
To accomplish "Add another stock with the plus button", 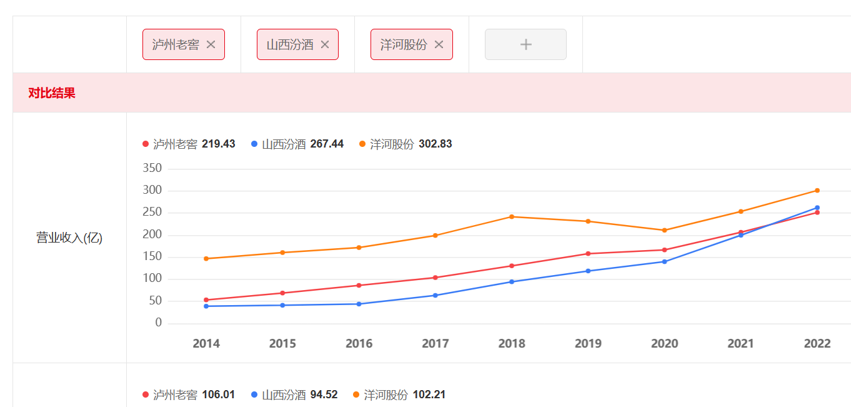I will tap(525, 44).
